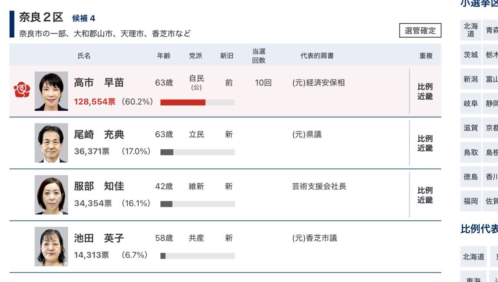The image size is (498, 282).
Task: Open the 滋賀 prefecture button
Action: click(x=471, y=128)
